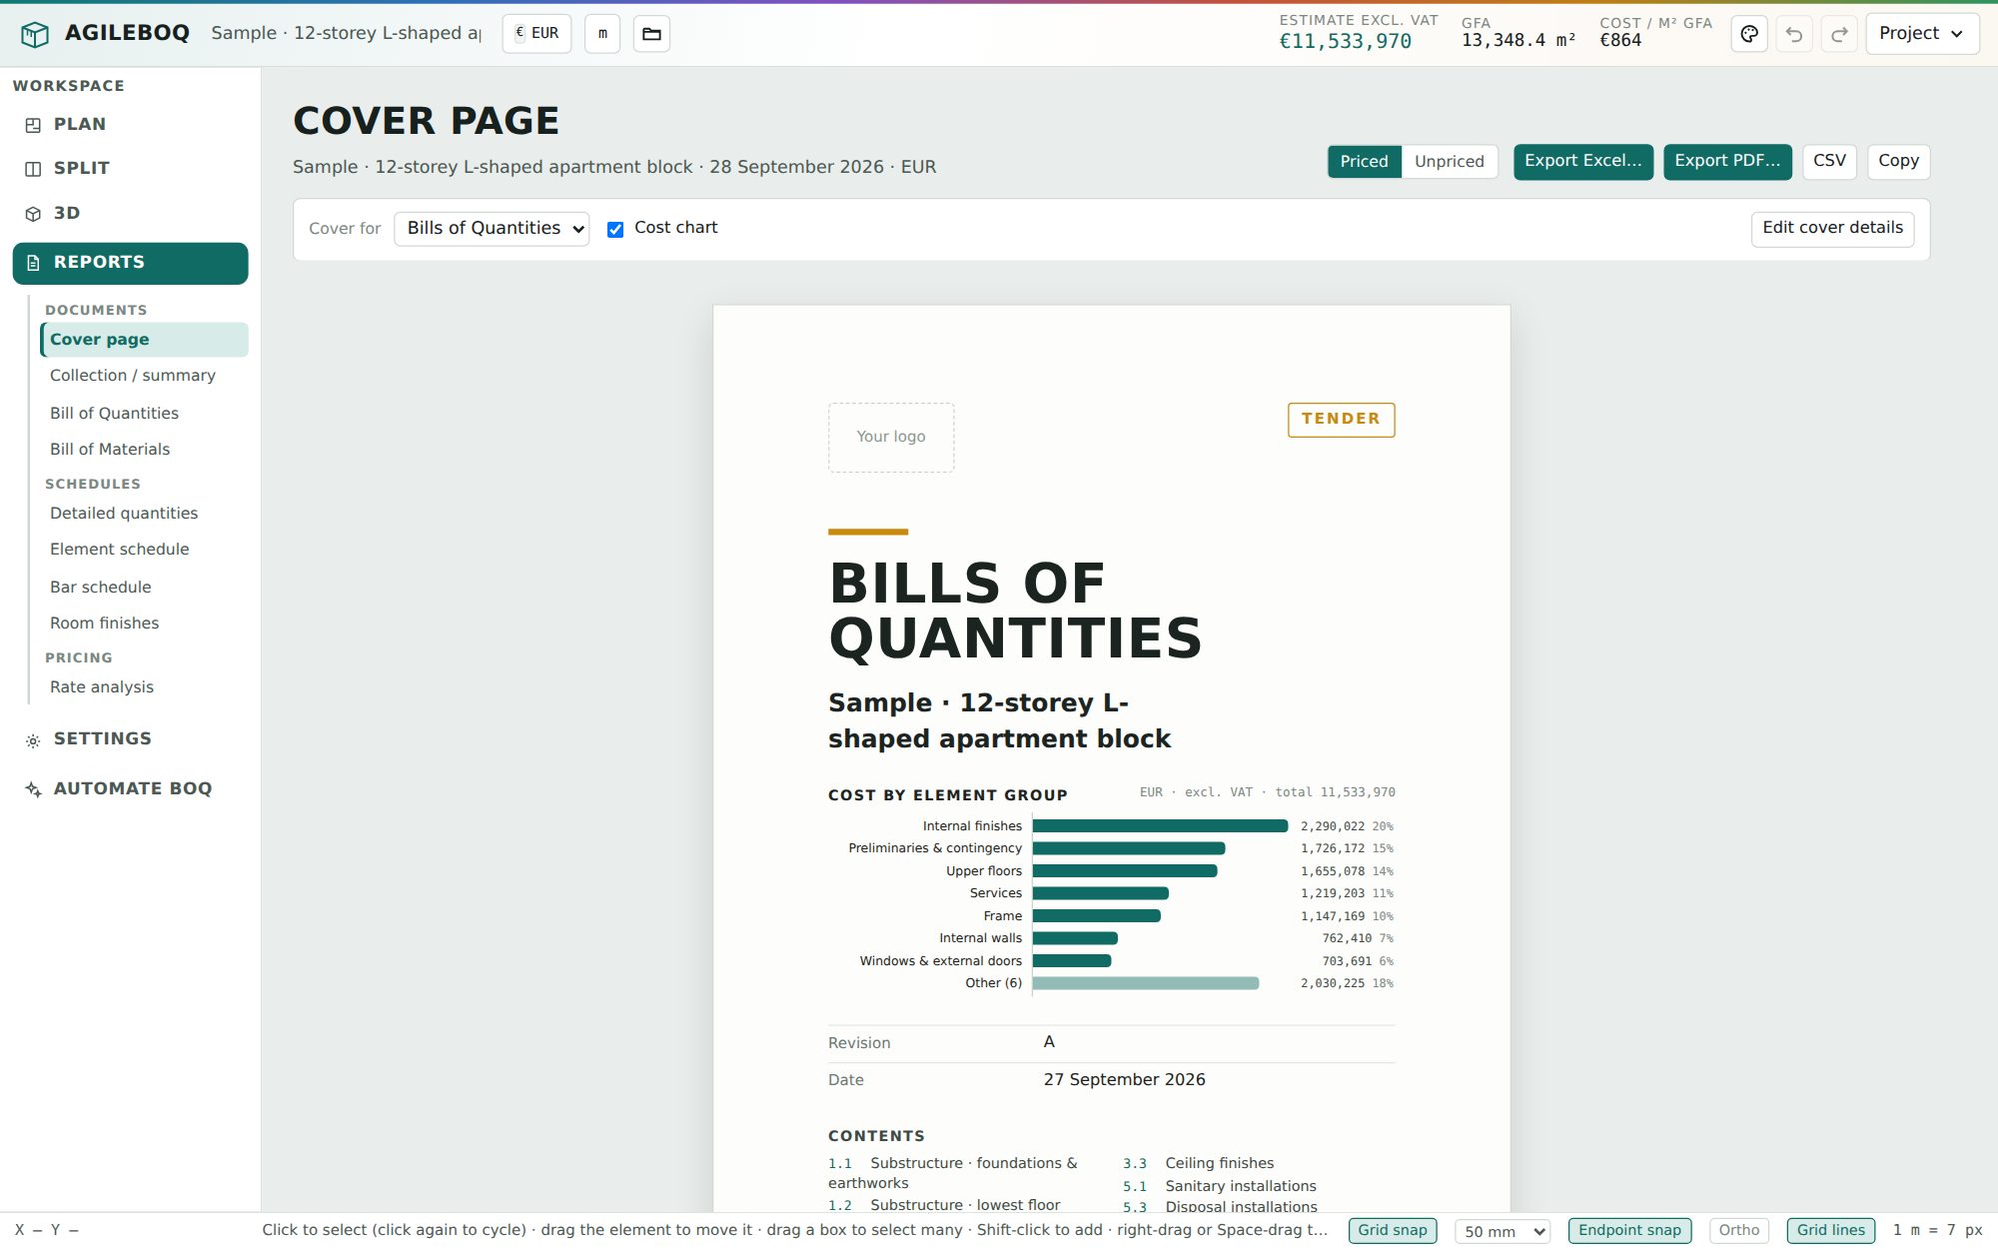The image size is (1998, 1249).
Task: Toggle the Cost chart checkbox
Action: tap(615, 229)
